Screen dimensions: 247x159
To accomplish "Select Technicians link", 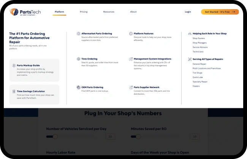I will click(x=198, y=51).
